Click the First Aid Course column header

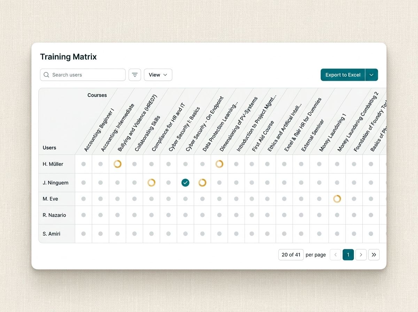[263, 136]
